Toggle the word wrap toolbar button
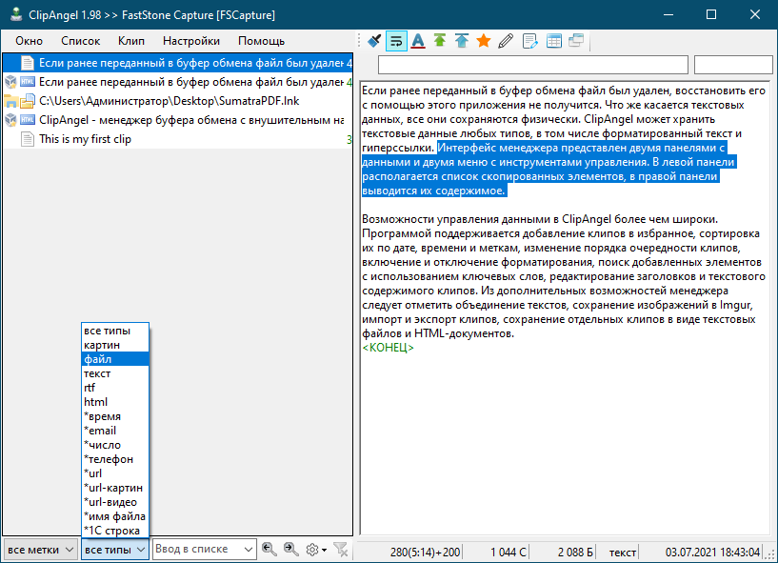This screenshot has width=778, height=563. 396,41
